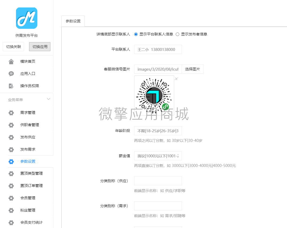287x228 pixels.
Task: Remove the uploaded QR image with the X
Action: (x=176, y=79)
